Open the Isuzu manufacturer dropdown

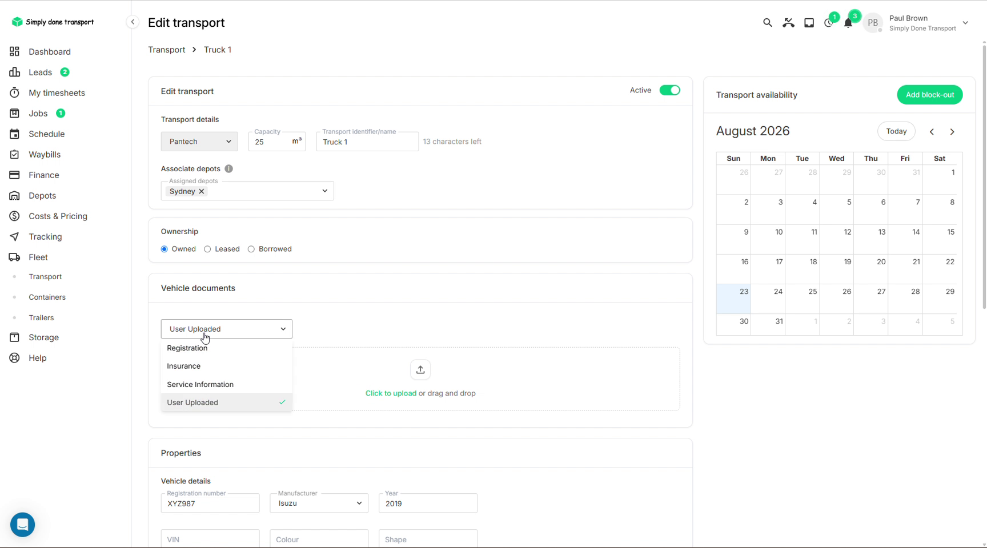coord(319,503)
